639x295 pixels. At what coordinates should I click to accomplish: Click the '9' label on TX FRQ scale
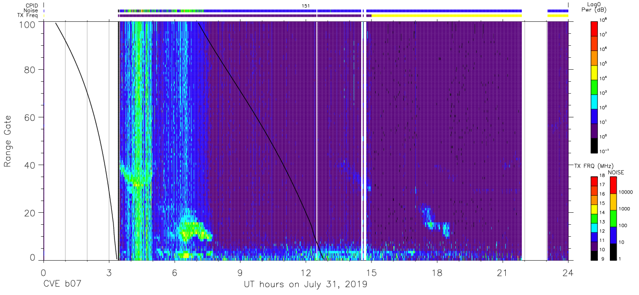click(603, 259)
